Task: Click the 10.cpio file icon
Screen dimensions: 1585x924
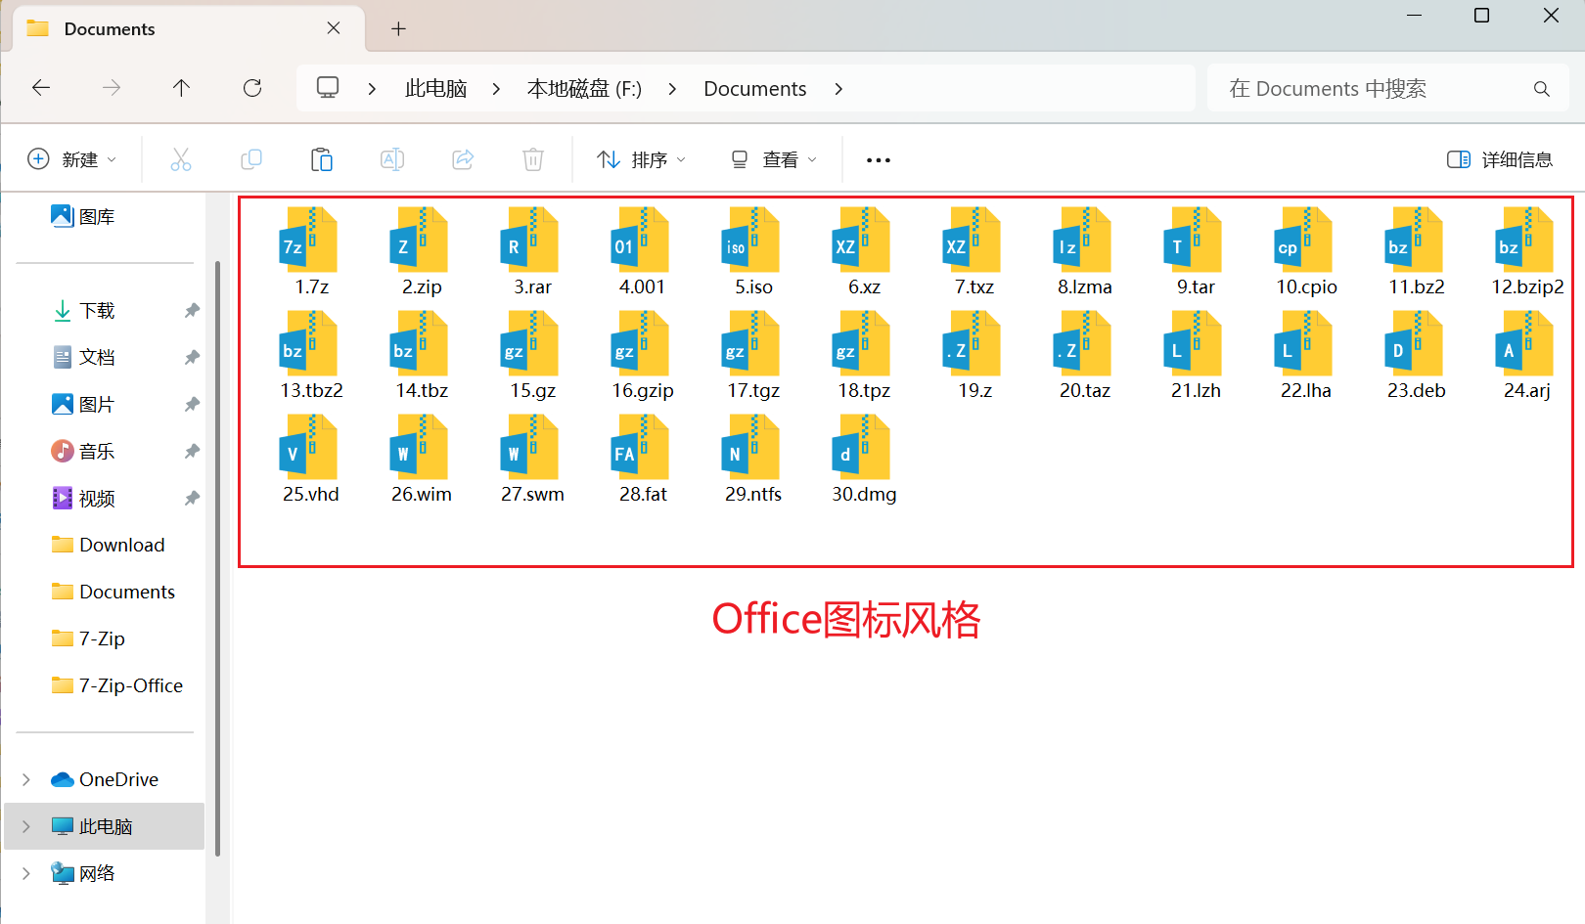Action: coord(1303,240)
